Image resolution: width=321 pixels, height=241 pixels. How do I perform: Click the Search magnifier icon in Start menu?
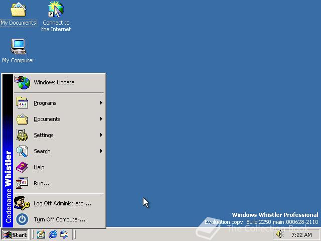22,151
